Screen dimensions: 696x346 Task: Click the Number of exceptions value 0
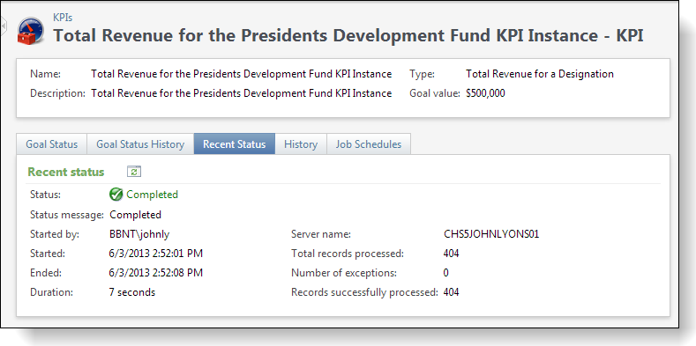pos(446,273)
